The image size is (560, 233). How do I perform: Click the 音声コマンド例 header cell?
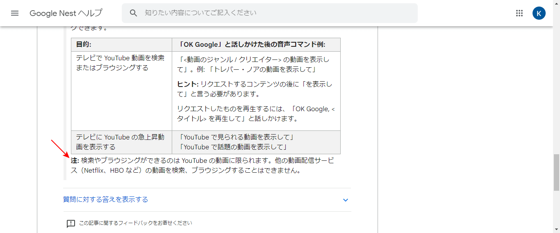coord(256,45)
